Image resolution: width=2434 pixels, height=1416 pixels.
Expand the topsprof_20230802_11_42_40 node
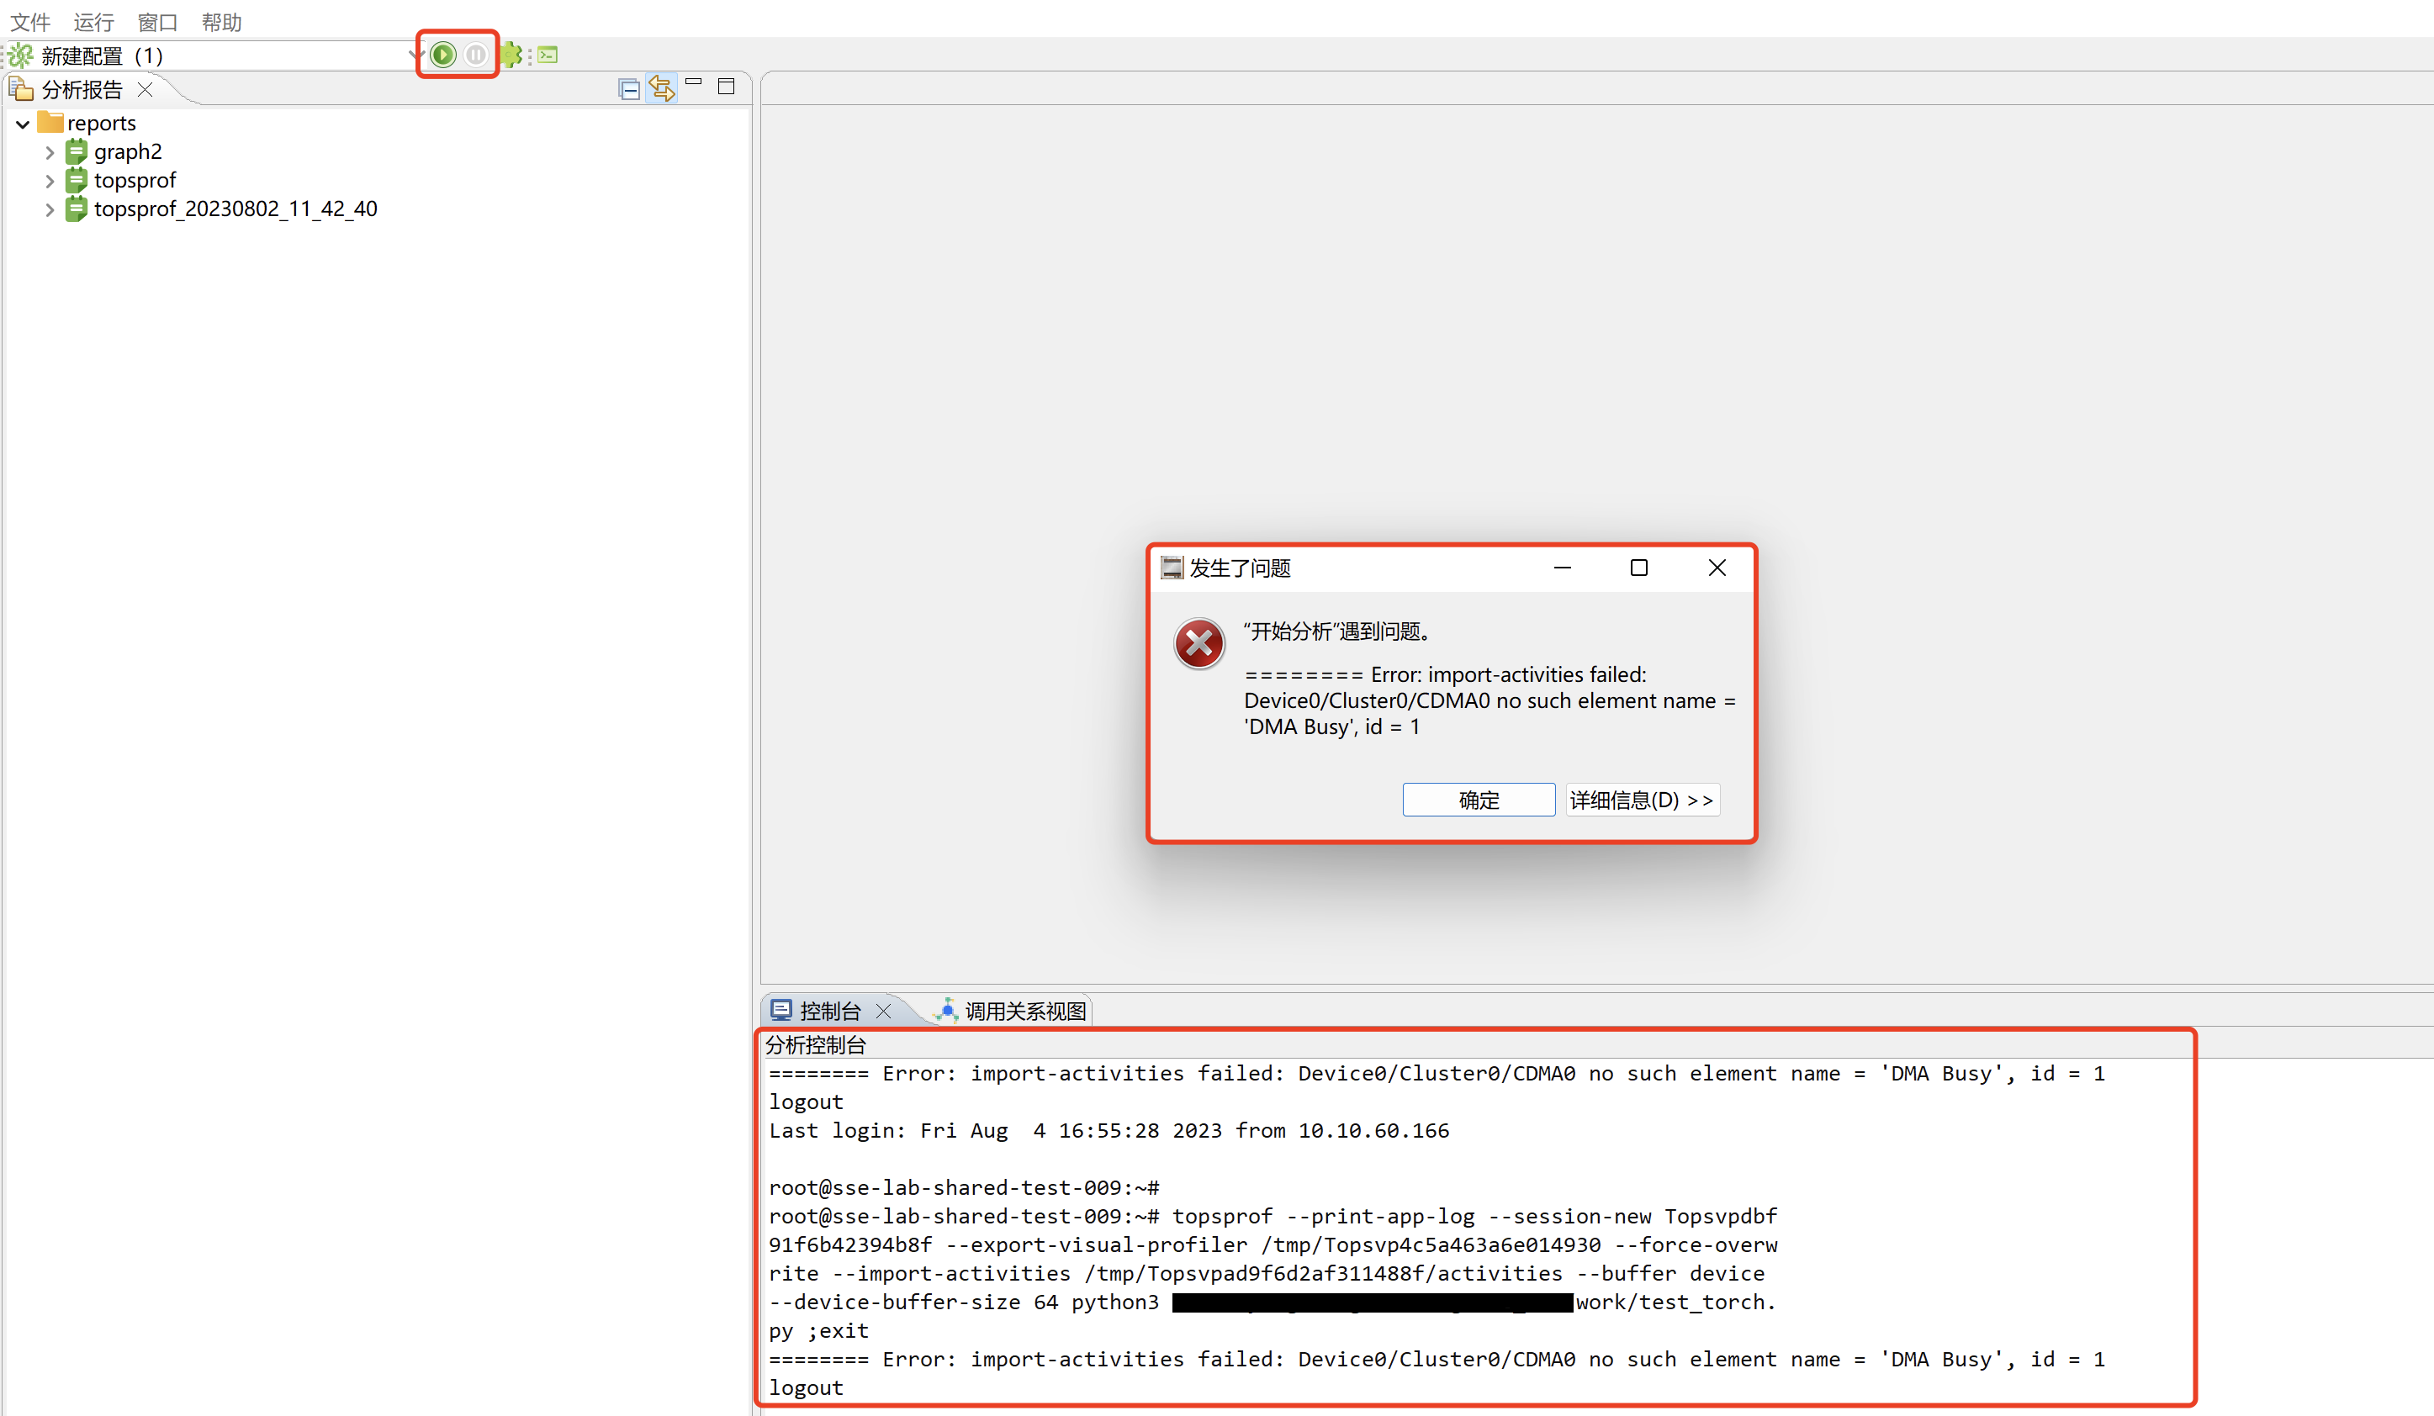click(x=50, y=209)
